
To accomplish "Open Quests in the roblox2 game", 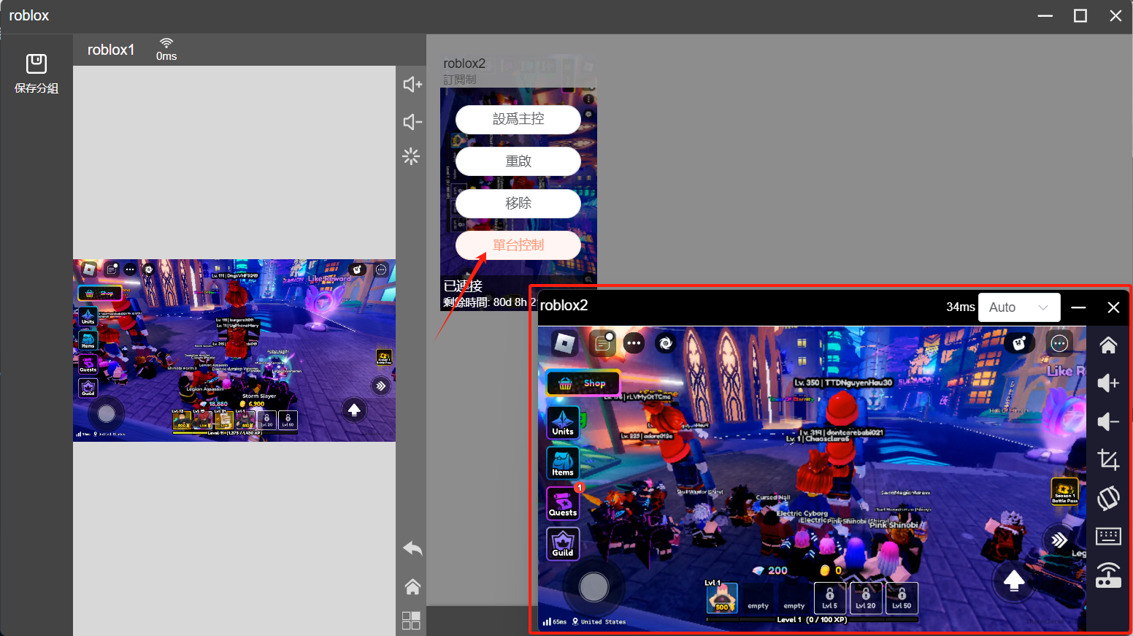I will 563,503.
